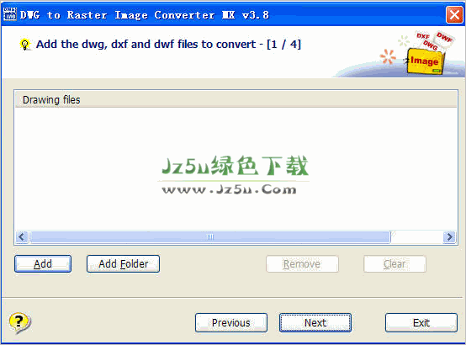Click the Add Folder button
The height and width of the screenshot is (345, 466).
(123, 264)
